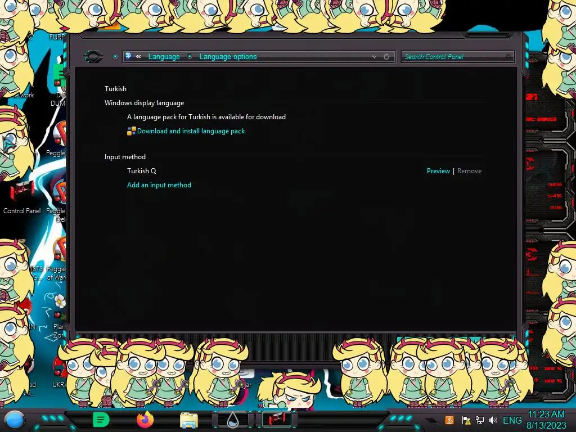Screen dimensions: 576x432
Task: Open File Explorer from the taskbar
Action: pos(189,420)
